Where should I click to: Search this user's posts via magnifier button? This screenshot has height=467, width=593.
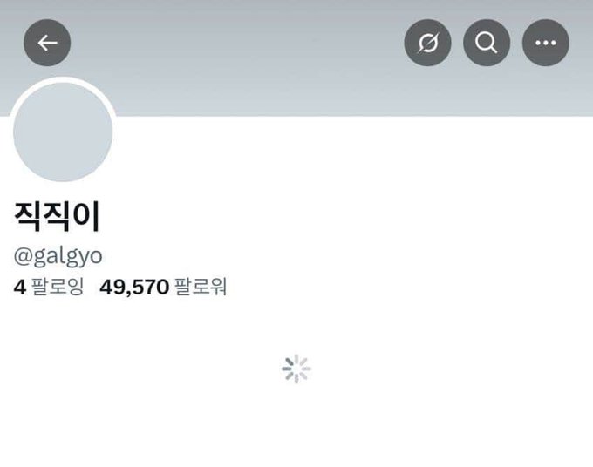(487, 43)
